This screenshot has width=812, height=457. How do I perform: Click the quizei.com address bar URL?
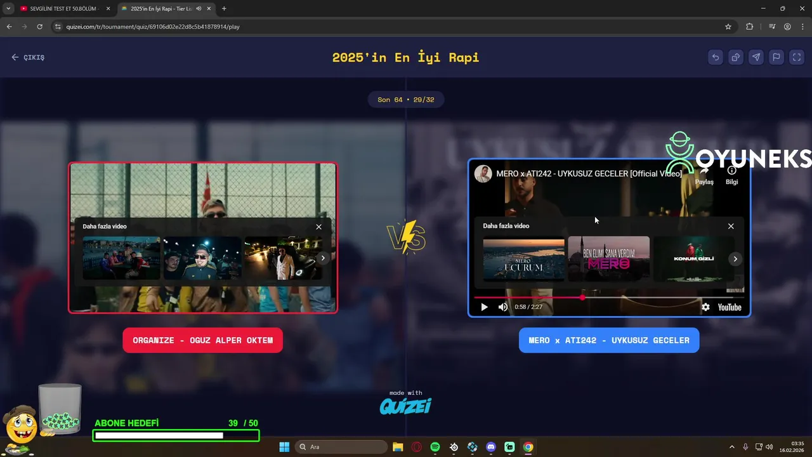(153, 27)
